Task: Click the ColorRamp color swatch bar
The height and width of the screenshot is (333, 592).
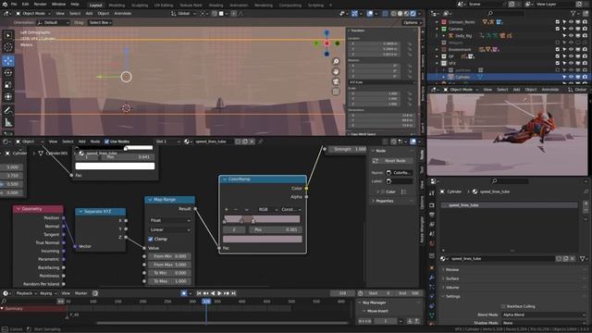Action: 263,239
